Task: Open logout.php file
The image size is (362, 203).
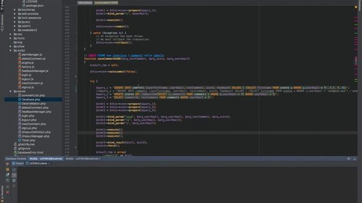Action: [27, 120]
